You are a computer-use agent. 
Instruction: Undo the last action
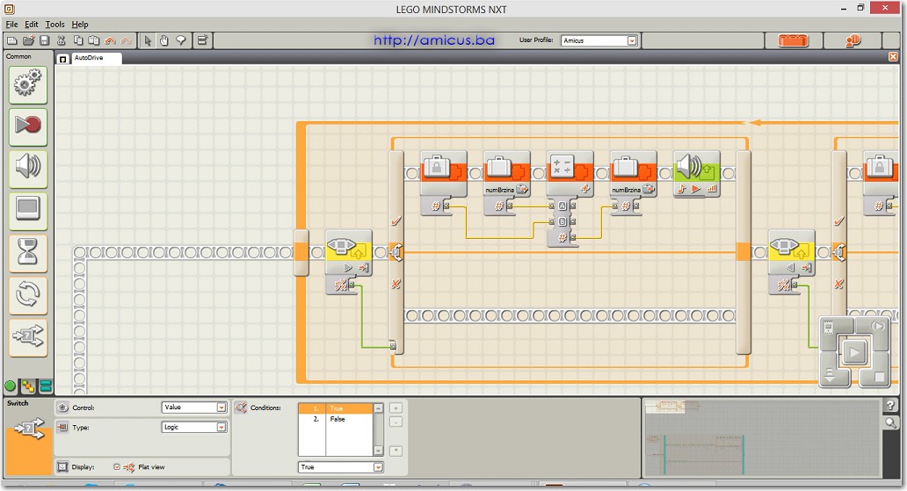(110, 40)
